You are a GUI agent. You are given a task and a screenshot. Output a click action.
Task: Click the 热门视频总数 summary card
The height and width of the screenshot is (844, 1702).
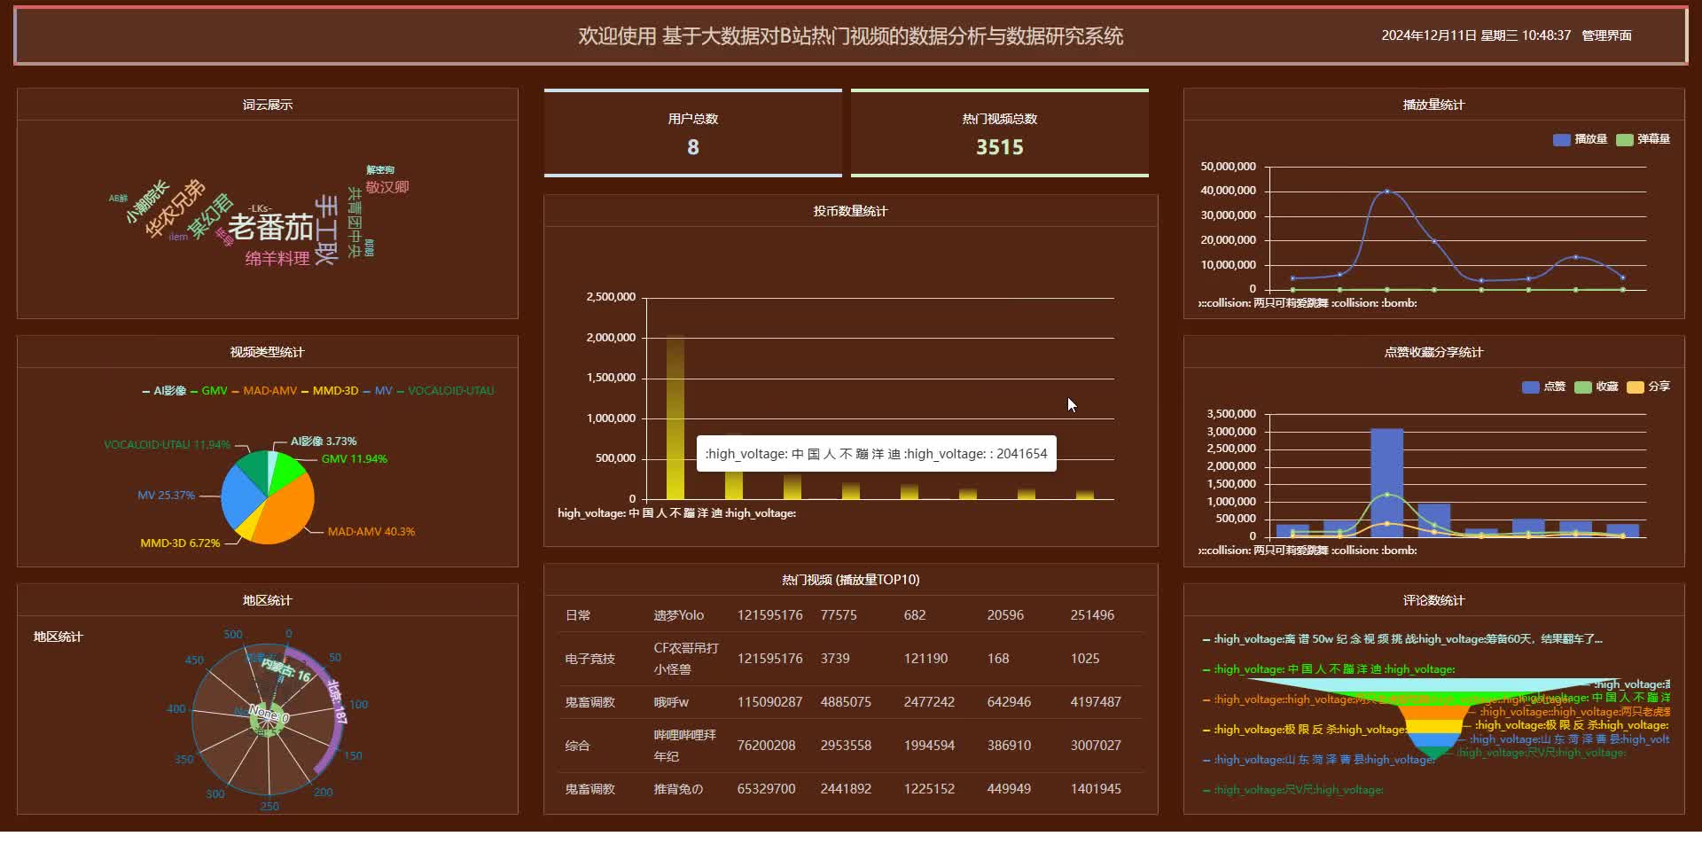pyautogui.click(x=999, y=134)
